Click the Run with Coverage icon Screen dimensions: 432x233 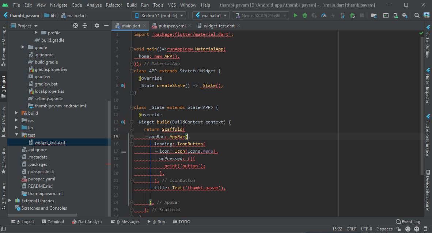pos(314,15)
